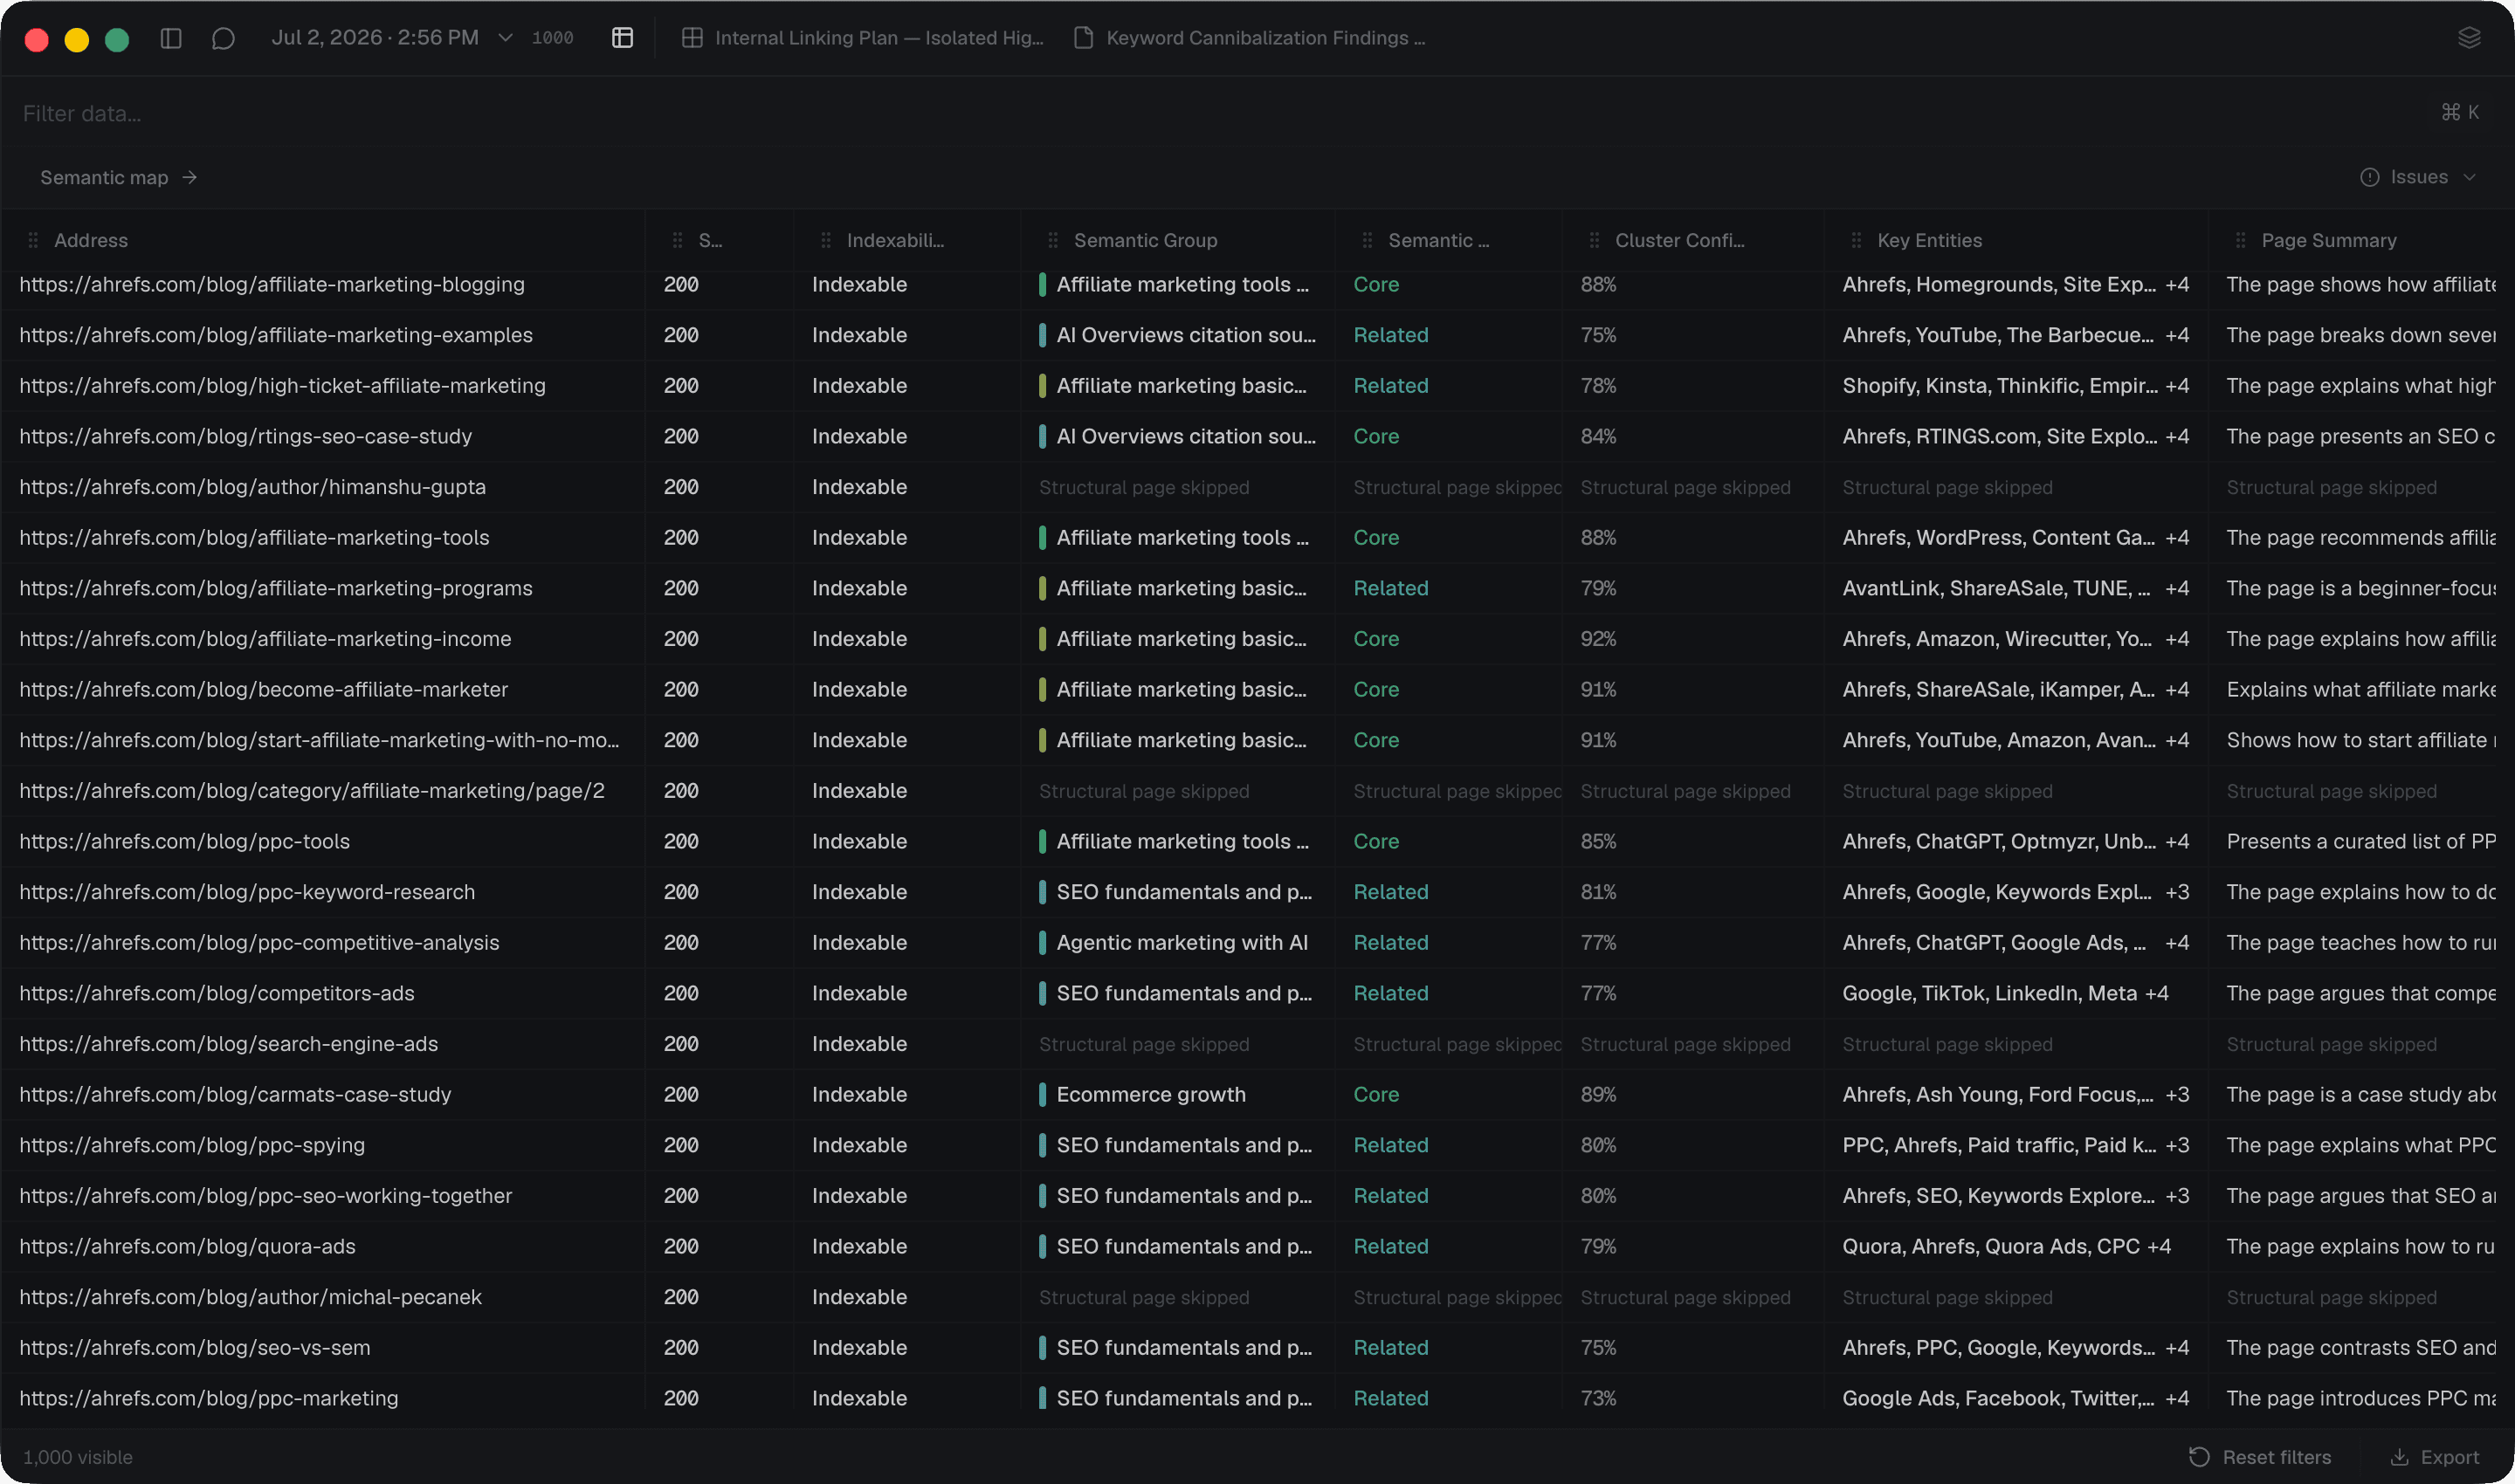The width and height of the screenshot is (2515, 1484).
Task: Sort by the Semantic Group column header
Action: [1146, 240]
